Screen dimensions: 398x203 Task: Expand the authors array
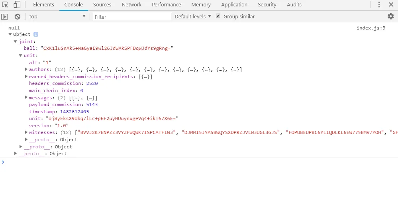[x=26, y=69]
